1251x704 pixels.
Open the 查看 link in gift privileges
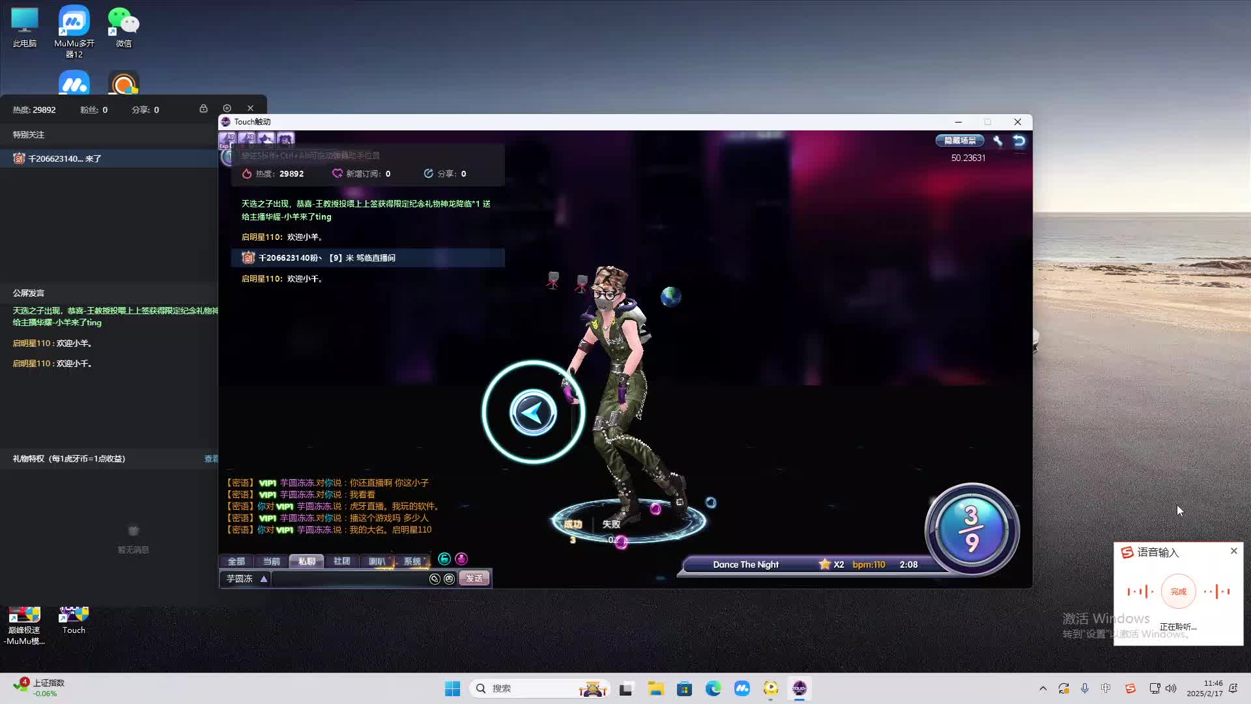(211, 459)
